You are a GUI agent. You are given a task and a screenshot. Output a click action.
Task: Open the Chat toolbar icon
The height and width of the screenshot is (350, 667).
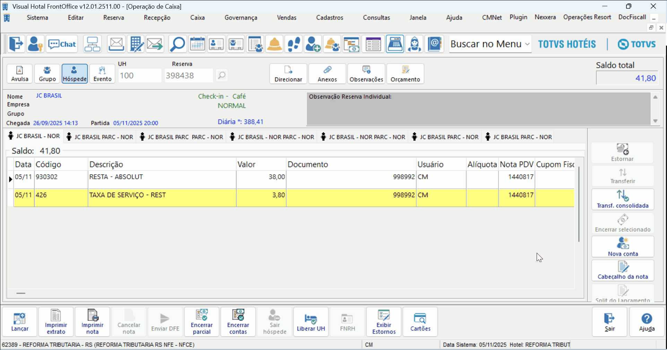[x=62, y=44]
